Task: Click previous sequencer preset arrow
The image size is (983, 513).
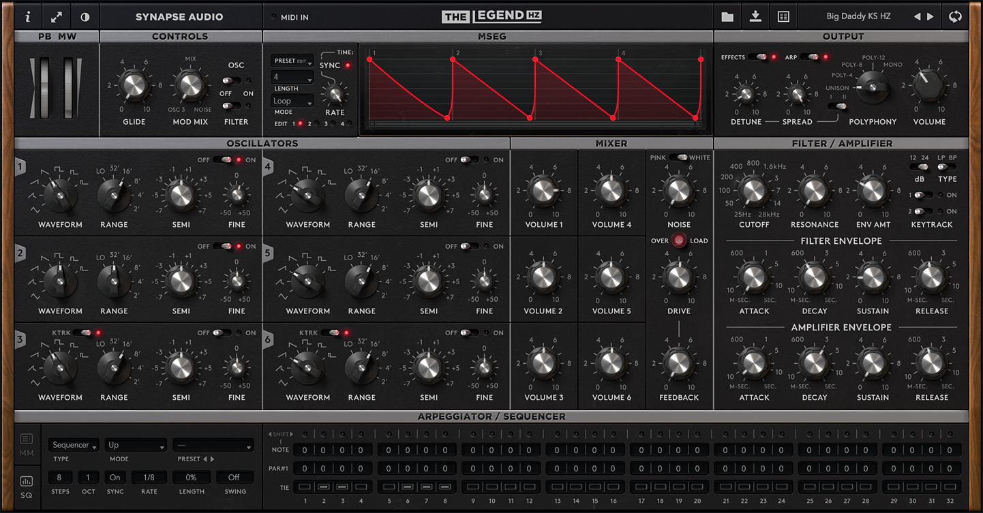Action: coord(205,459)
